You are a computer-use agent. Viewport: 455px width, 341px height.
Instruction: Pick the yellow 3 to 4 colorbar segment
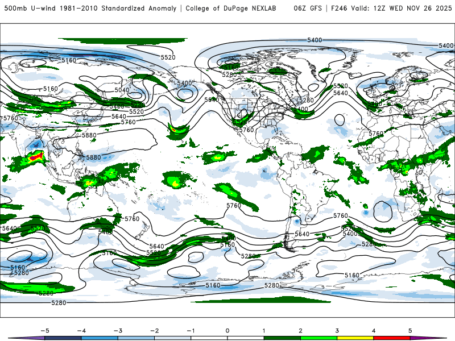(355, 338)
